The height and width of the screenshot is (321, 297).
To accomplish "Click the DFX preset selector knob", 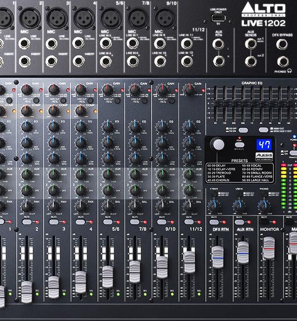I will pos(218,144).
